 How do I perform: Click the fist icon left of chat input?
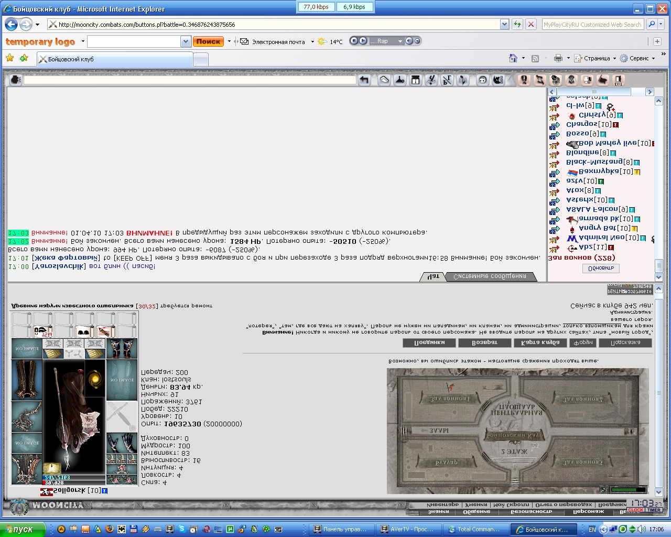click(x=15, y=80)
